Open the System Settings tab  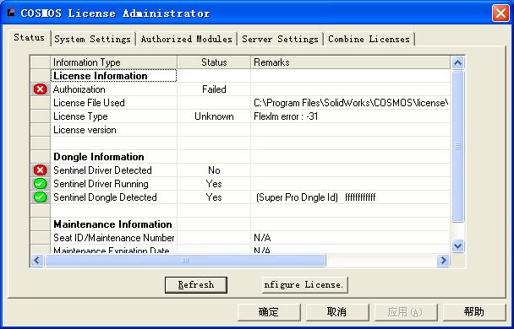point(93,40)
